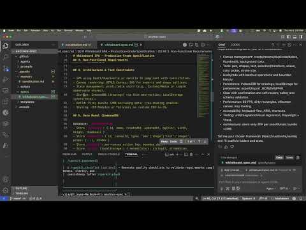The image size is (306, 230).
Task: Click Undo in editor change toolbar
Action: (x=173, y=141)
